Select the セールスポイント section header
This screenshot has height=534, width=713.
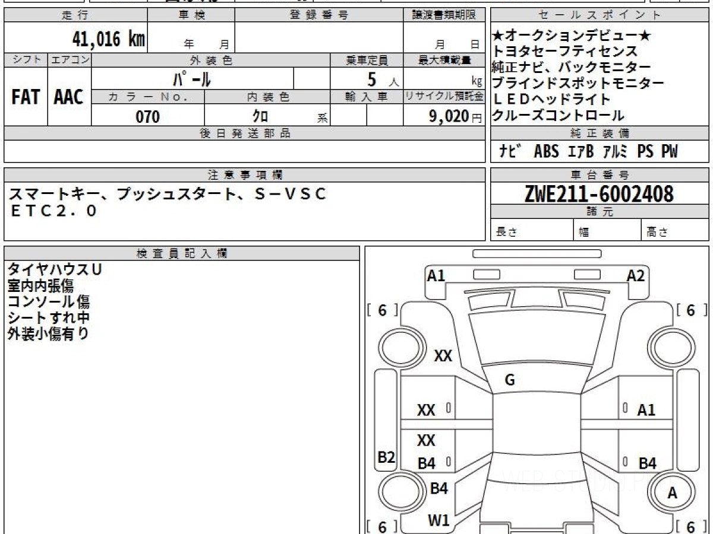600,15
